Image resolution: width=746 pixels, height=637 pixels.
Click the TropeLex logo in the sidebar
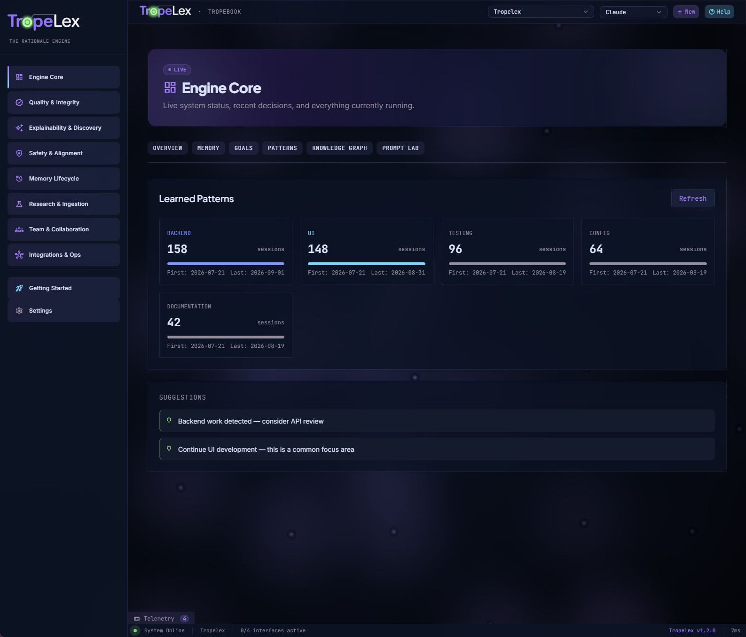pyautogui.click(x=44, y=22)
